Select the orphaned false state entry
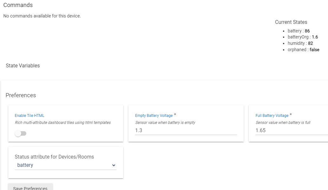 [303, 50]
